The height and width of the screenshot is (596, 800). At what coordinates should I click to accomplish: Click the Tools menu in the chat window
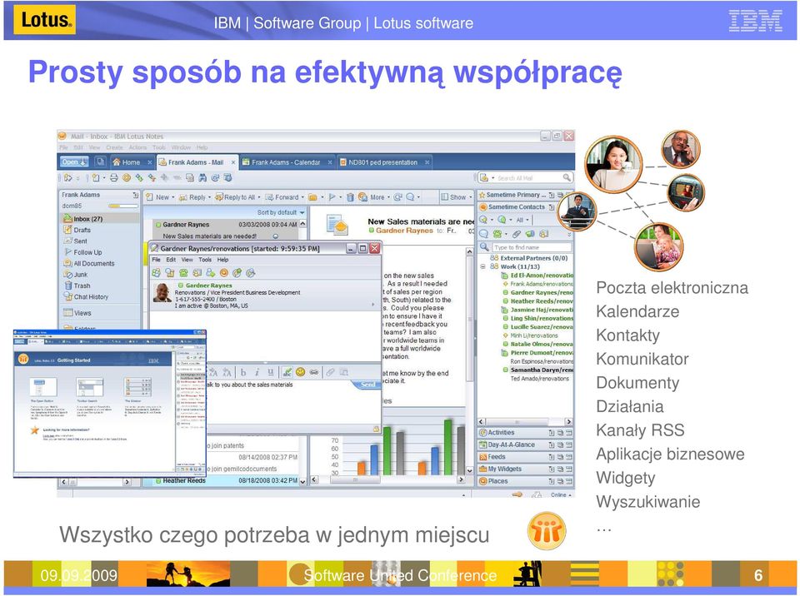205,260
